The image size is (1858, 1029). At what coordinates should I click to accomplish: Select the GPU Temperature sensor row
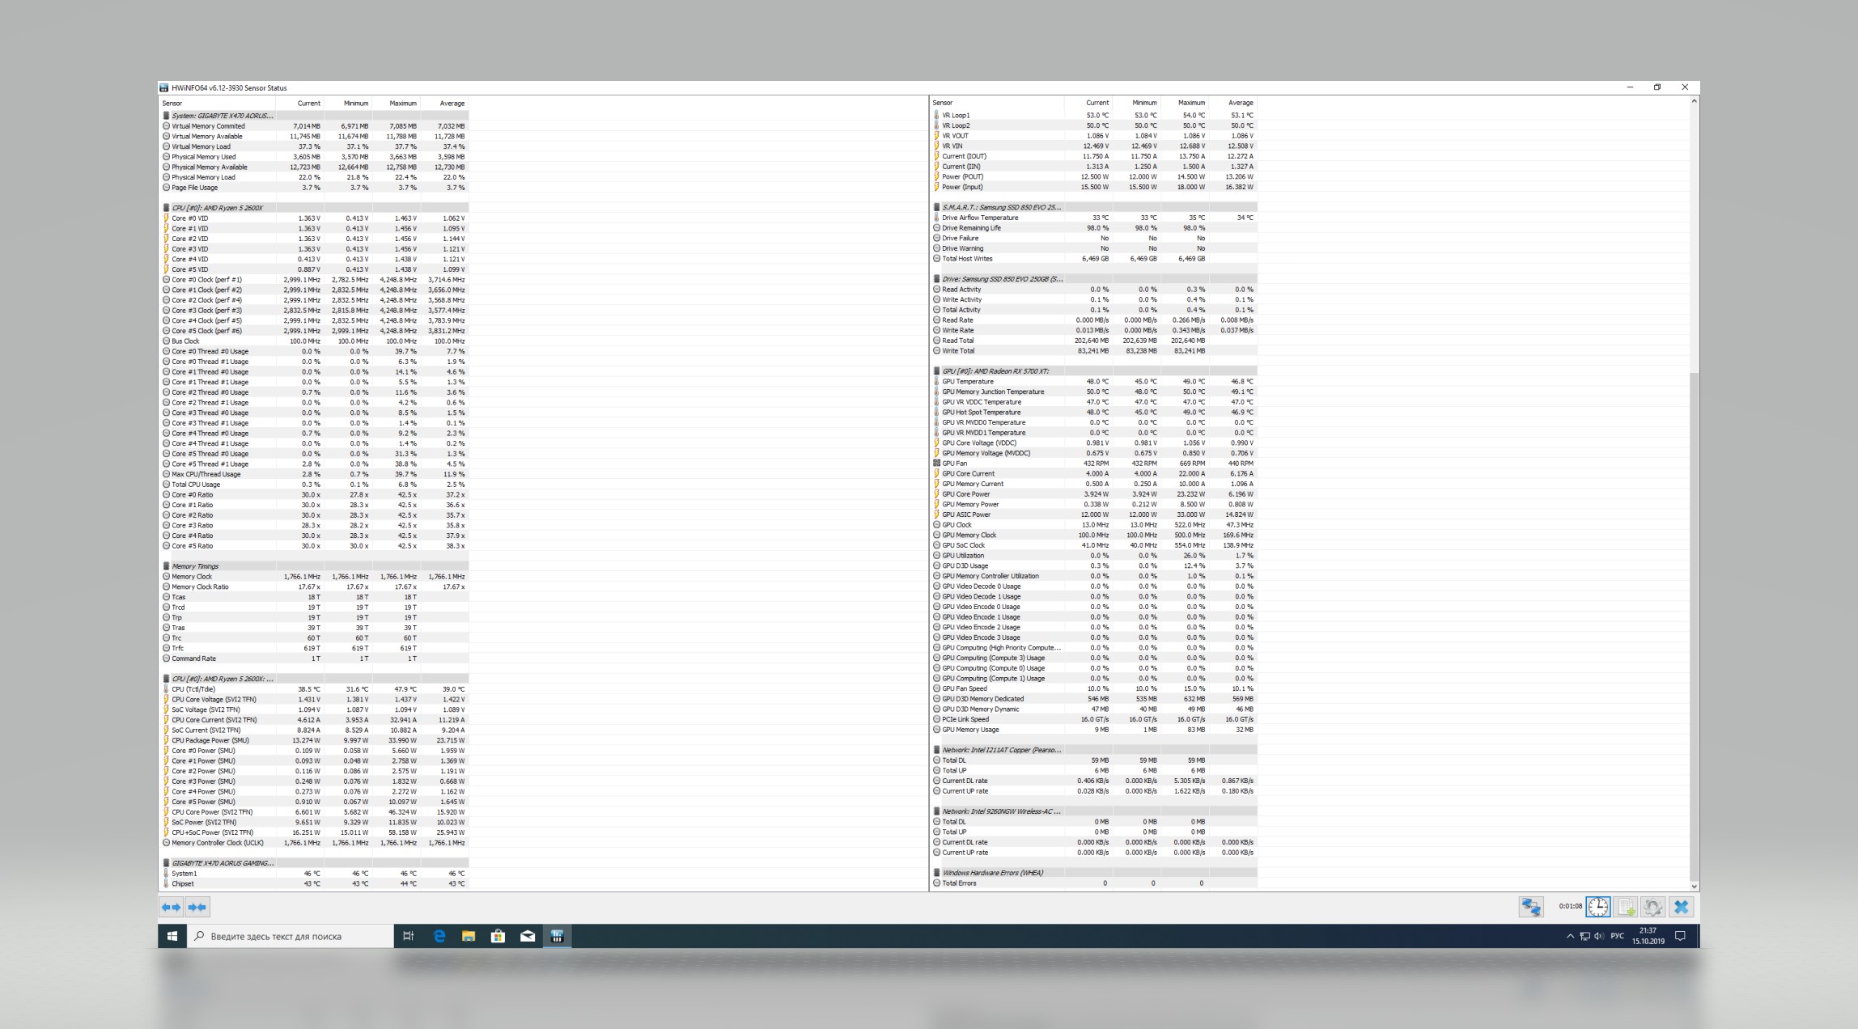click(968, 382)
